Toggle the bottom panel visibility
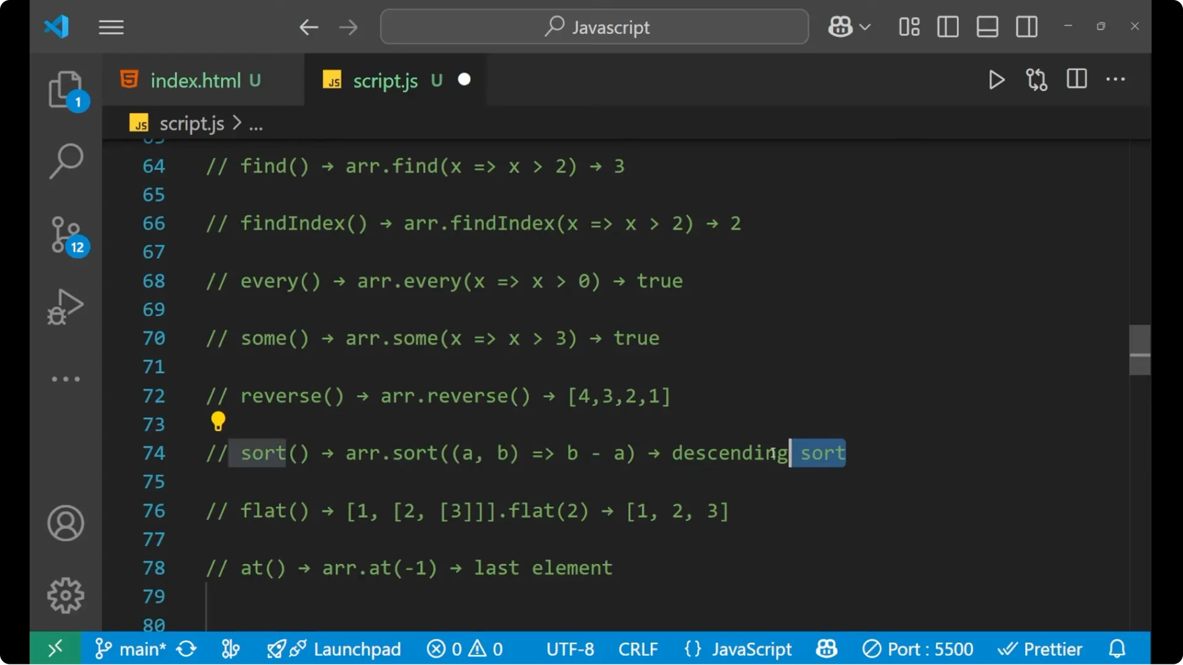Screen dimensions: 1183x665 click(x=987, y=26)
